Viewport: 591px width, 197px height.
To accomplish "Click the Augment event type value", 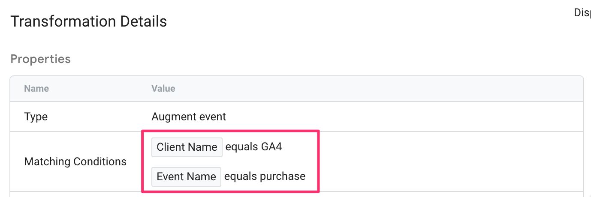I will click(189, 116).
